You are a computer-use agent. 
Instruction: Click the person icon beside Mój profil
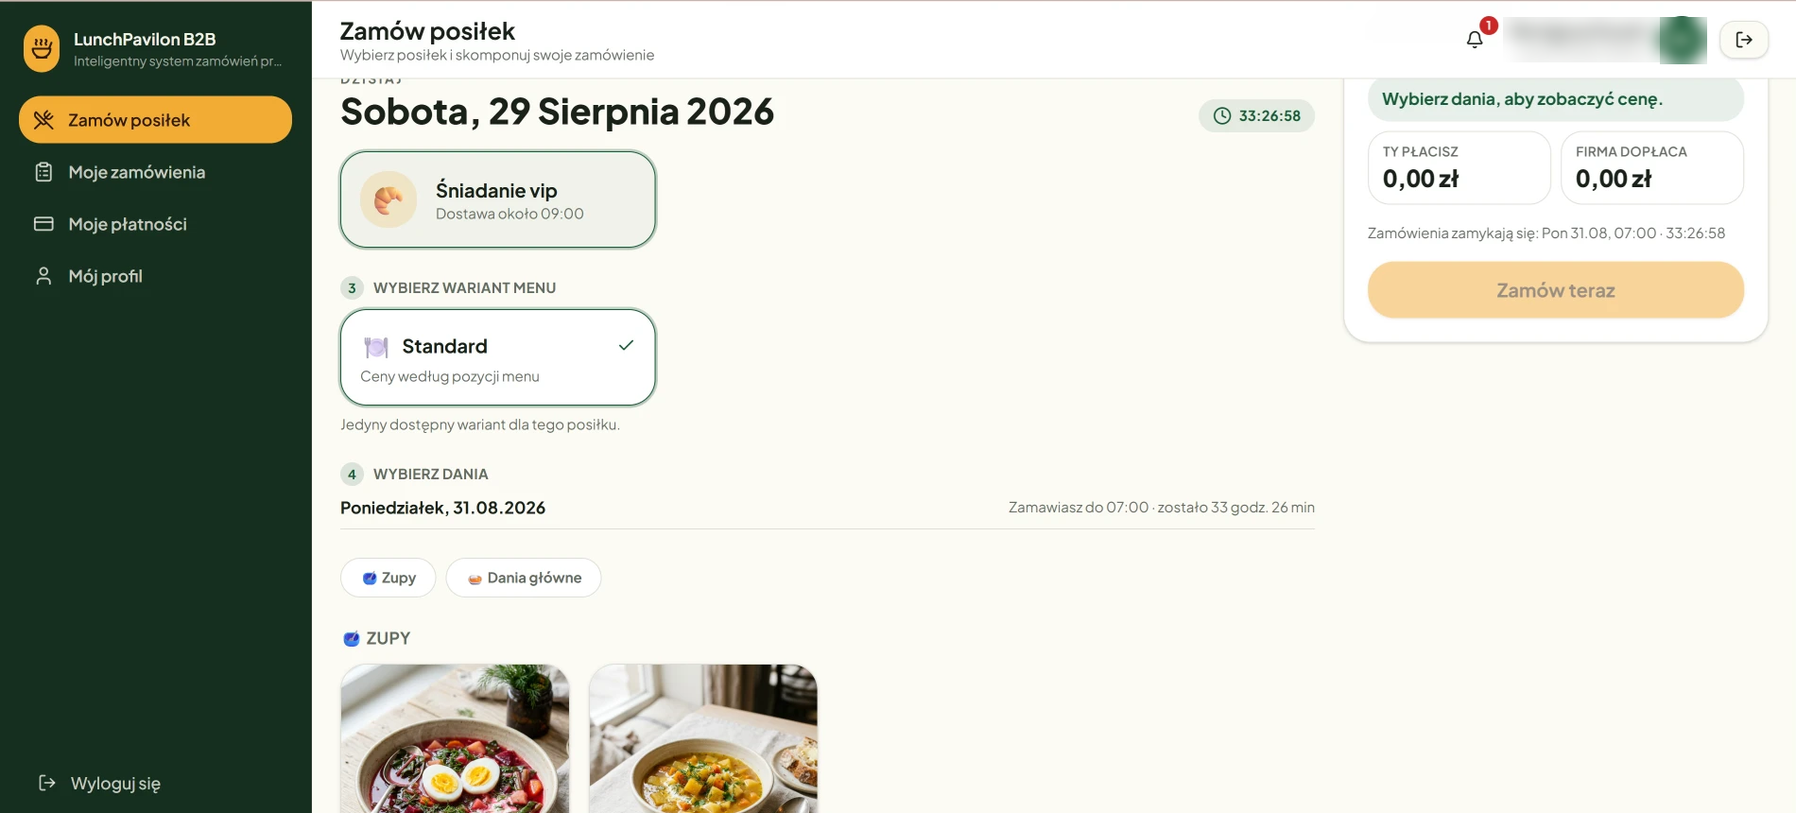pyautogui.click(x=43, y=276)
